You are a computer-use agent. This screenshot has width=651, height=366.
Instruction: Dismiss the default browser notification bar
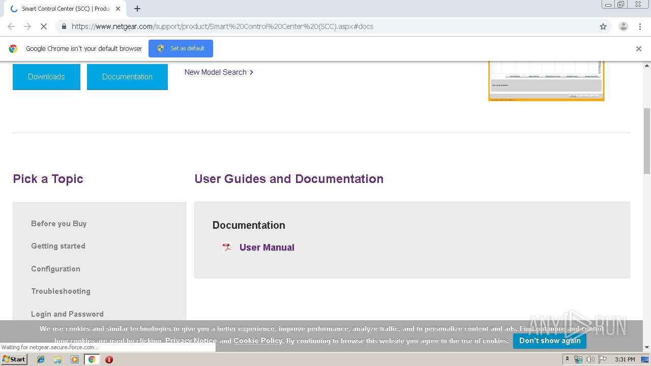(x=639, y=49)
